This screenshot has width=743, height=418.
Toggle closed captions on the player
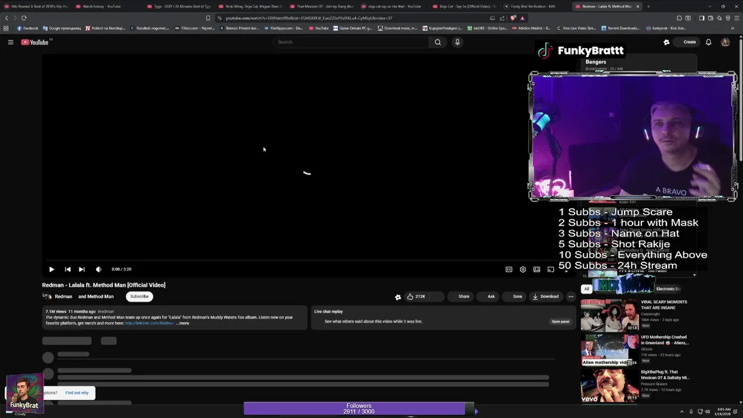(x=508, y=269)
